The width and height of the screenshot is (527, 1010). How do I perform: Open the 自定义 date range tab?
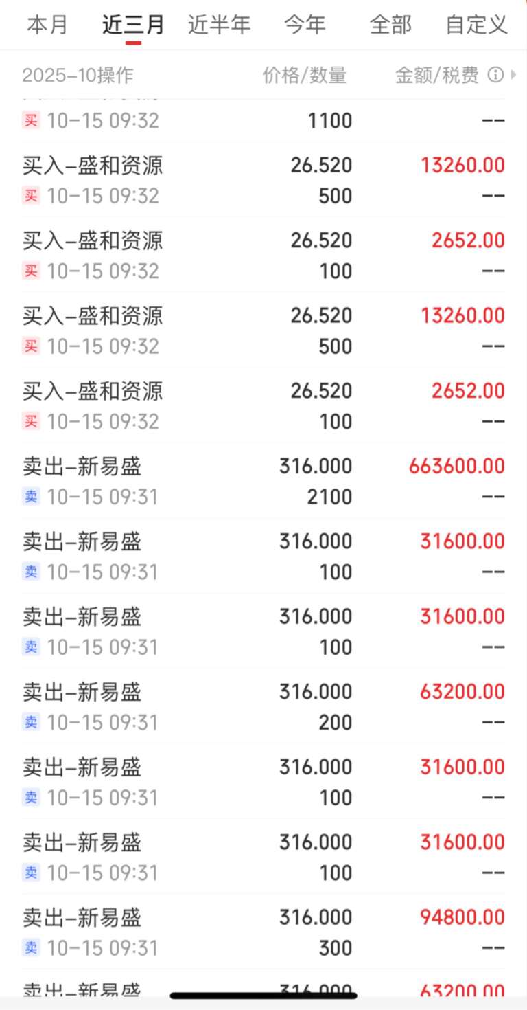point(477,25)
